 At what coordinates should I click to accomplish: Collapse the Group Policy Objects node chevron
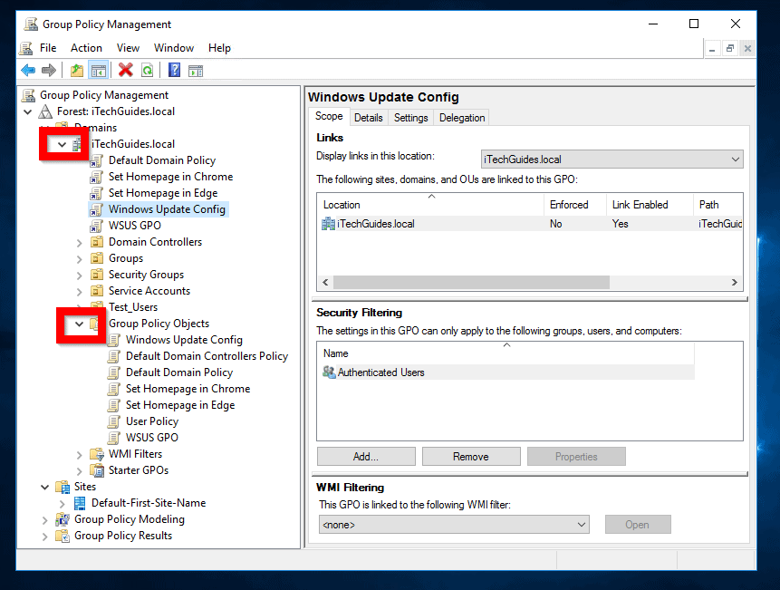click(79, 324)
